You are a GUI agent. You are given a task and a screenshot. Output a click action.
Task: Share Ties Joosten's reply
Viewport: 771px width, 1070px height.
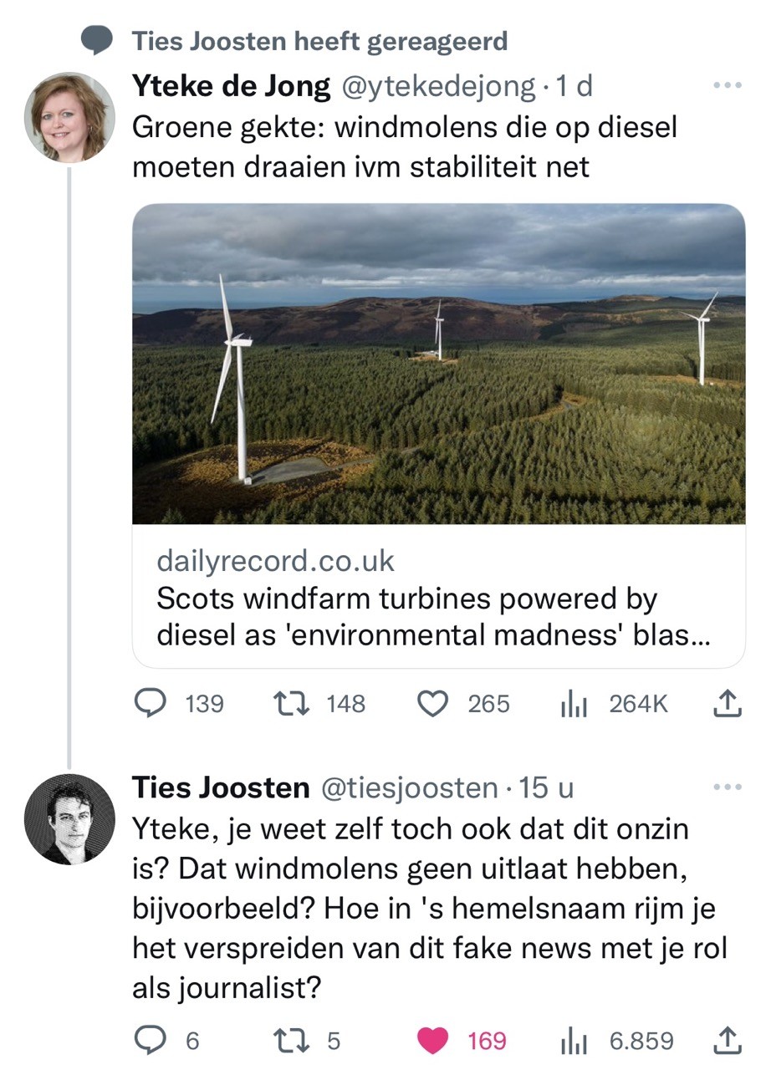click(728, 1041)
